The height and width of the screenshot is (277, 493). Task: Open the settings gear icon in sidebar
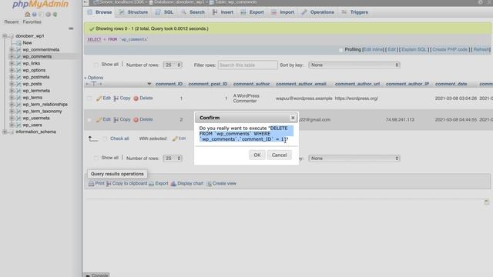pos(48,14)
